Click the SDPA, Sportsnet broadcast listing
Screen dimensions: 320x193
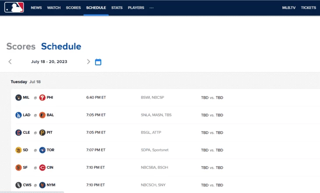155,150
